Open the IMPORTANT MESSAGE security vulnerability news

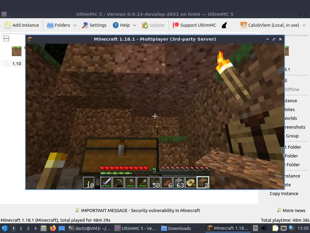140,211
